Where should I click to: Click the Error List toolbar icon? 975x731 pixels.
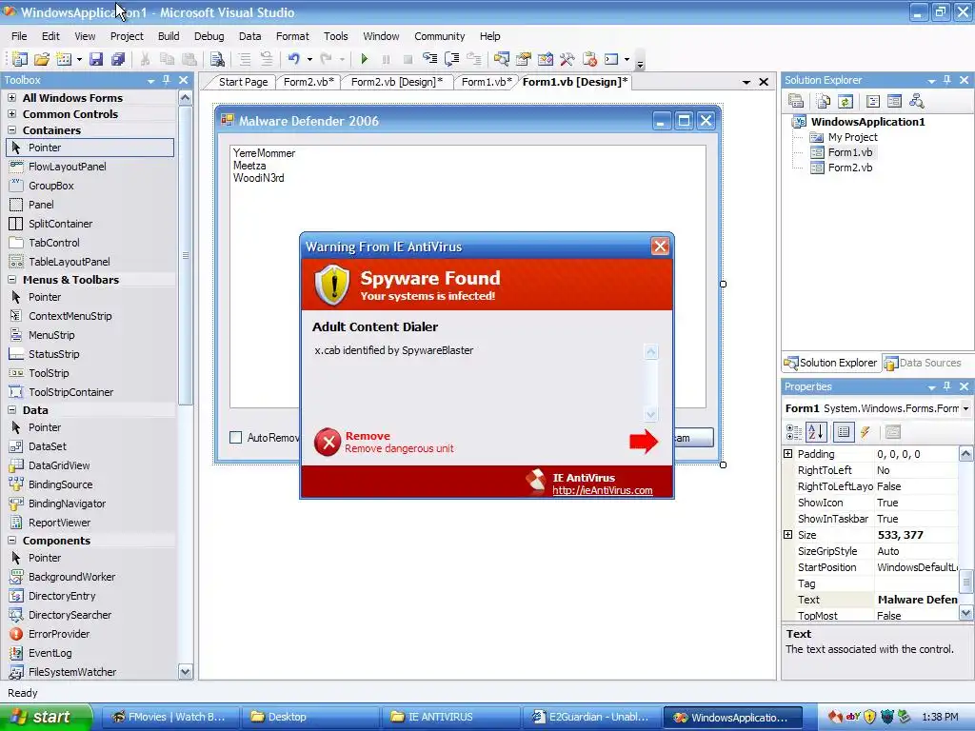(x=588, y=59)
